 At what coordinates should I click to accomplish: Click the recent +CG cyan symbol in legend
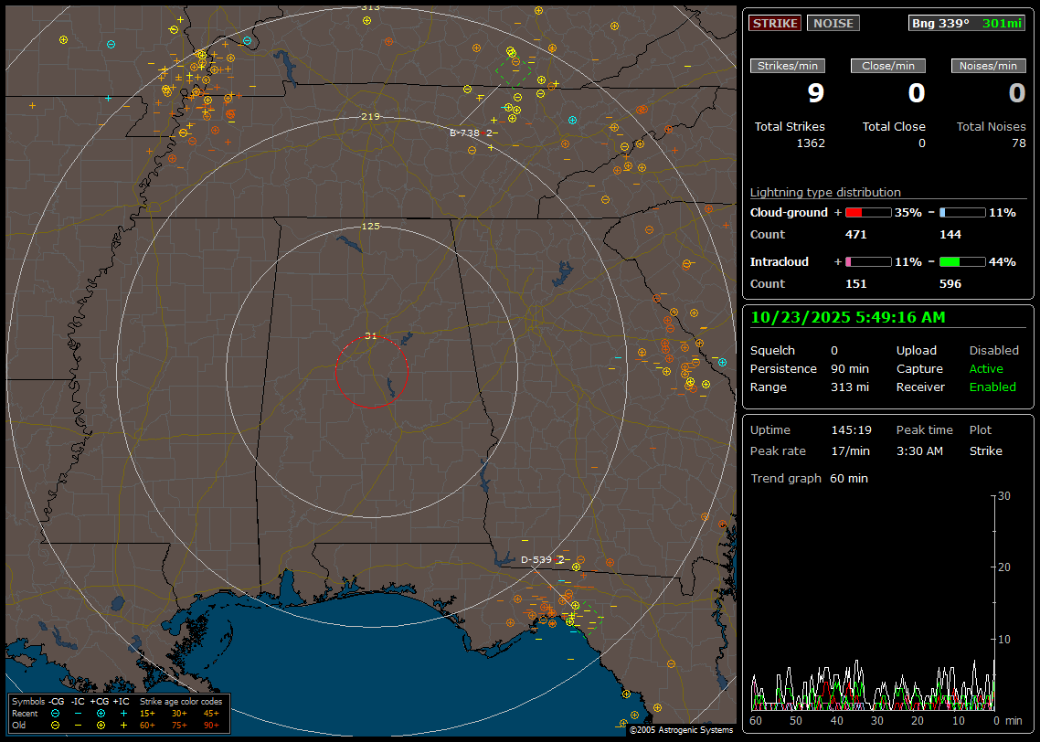[101, 713]
